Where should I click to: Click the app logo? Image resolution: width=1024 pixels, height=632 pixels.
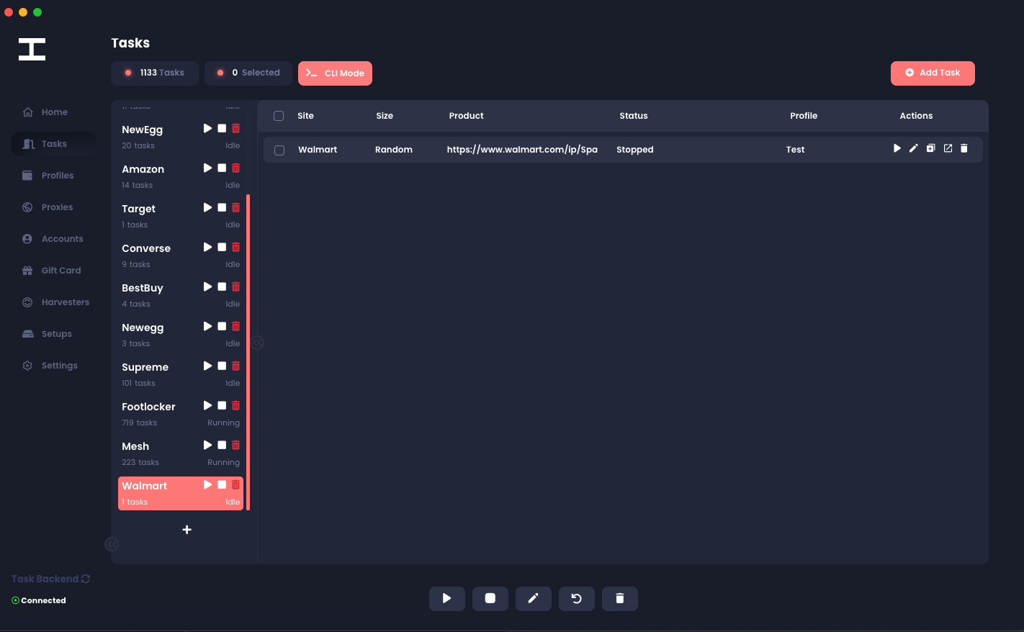32,49
